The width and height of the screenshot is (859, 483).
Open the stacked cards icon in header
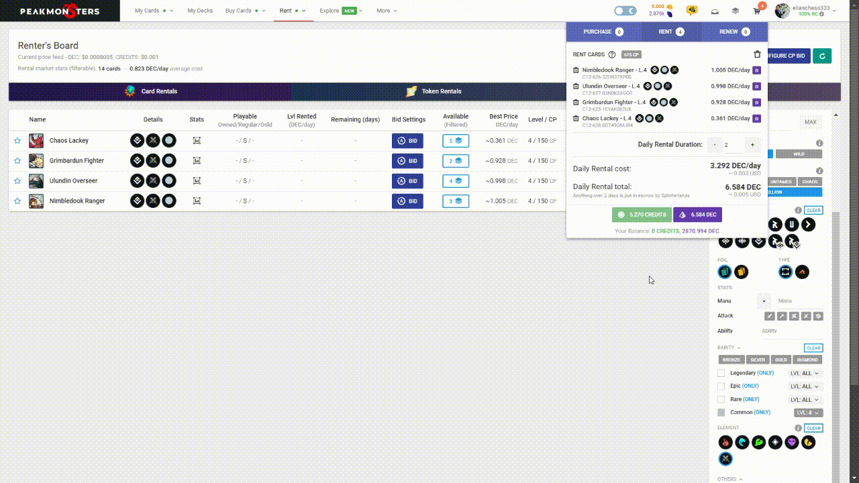click(736, 11)
